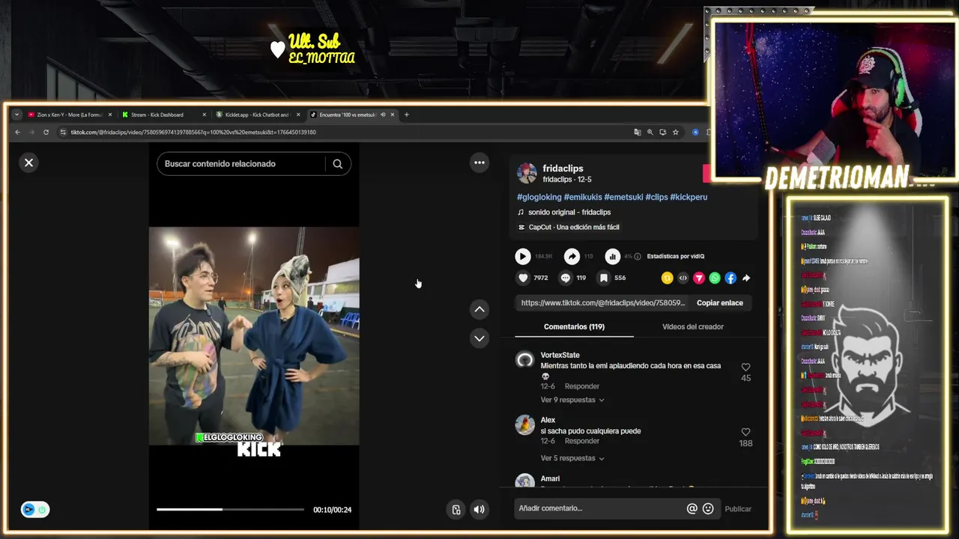Reload the page with refresh icon

46,133
